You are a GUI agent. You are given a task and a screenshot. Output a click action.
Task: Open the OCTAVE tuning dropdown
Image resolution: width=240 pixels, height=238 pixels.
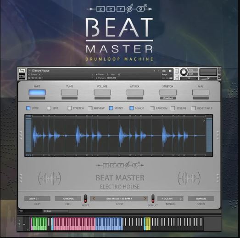(x=170, y=199)
